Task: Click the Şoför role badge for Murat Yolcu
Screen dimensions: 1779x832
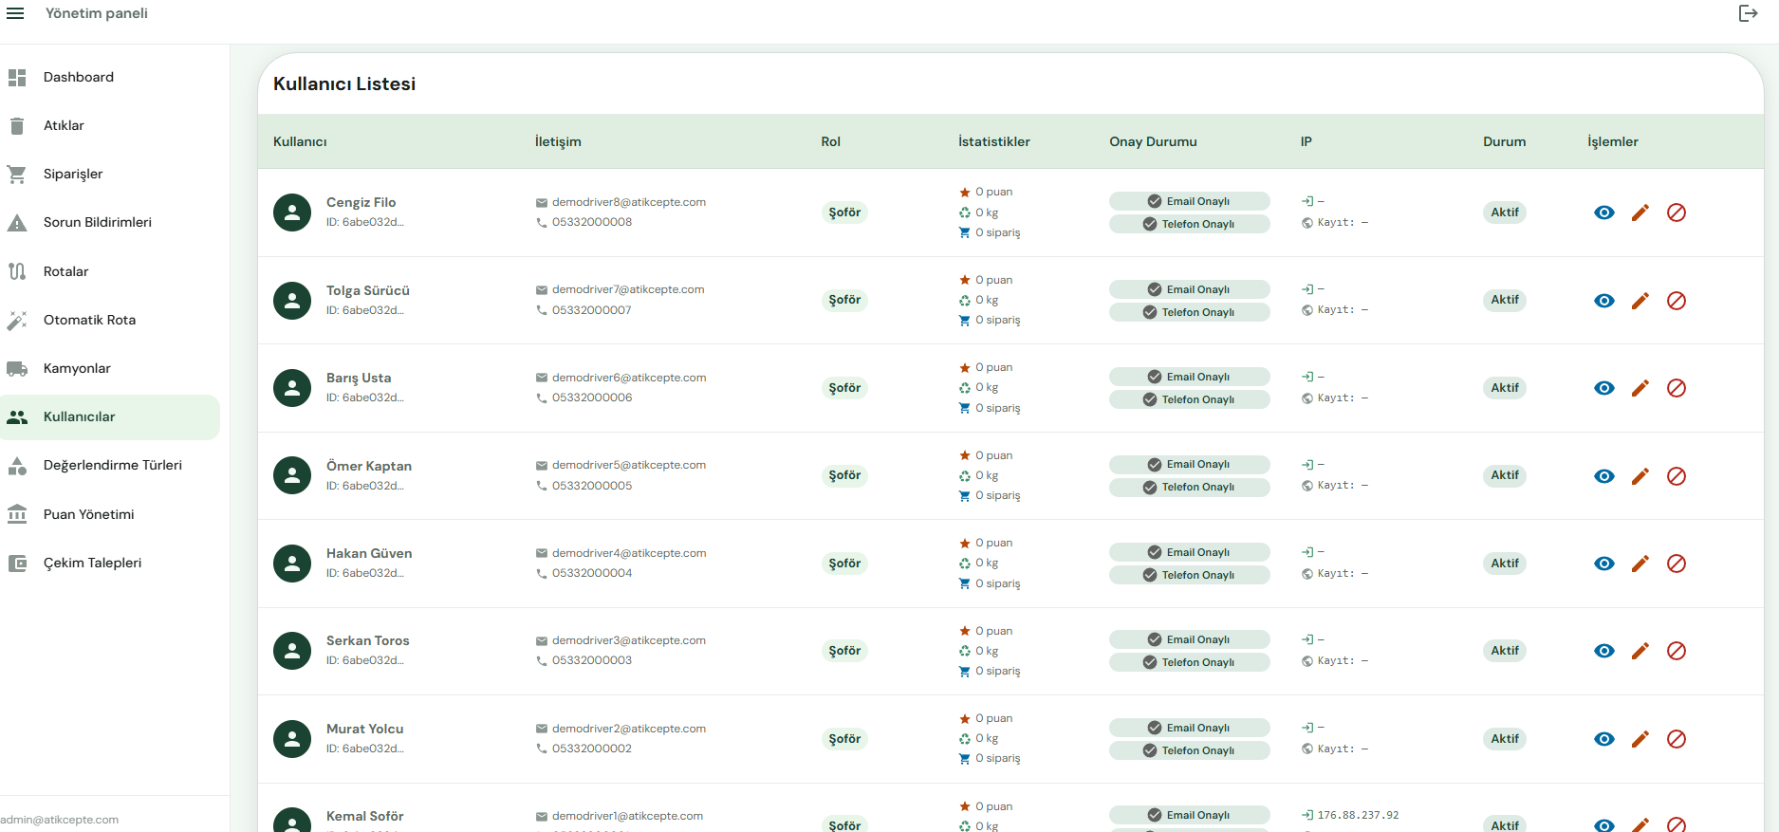Action: tap(844, 739)
